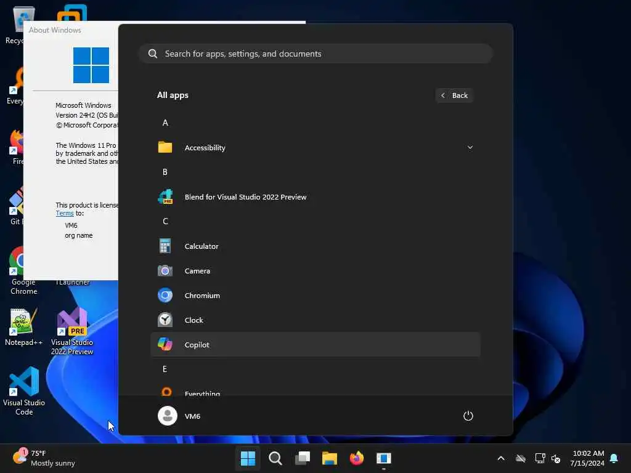Click the muted volume tray icon

tap(556, 458)
